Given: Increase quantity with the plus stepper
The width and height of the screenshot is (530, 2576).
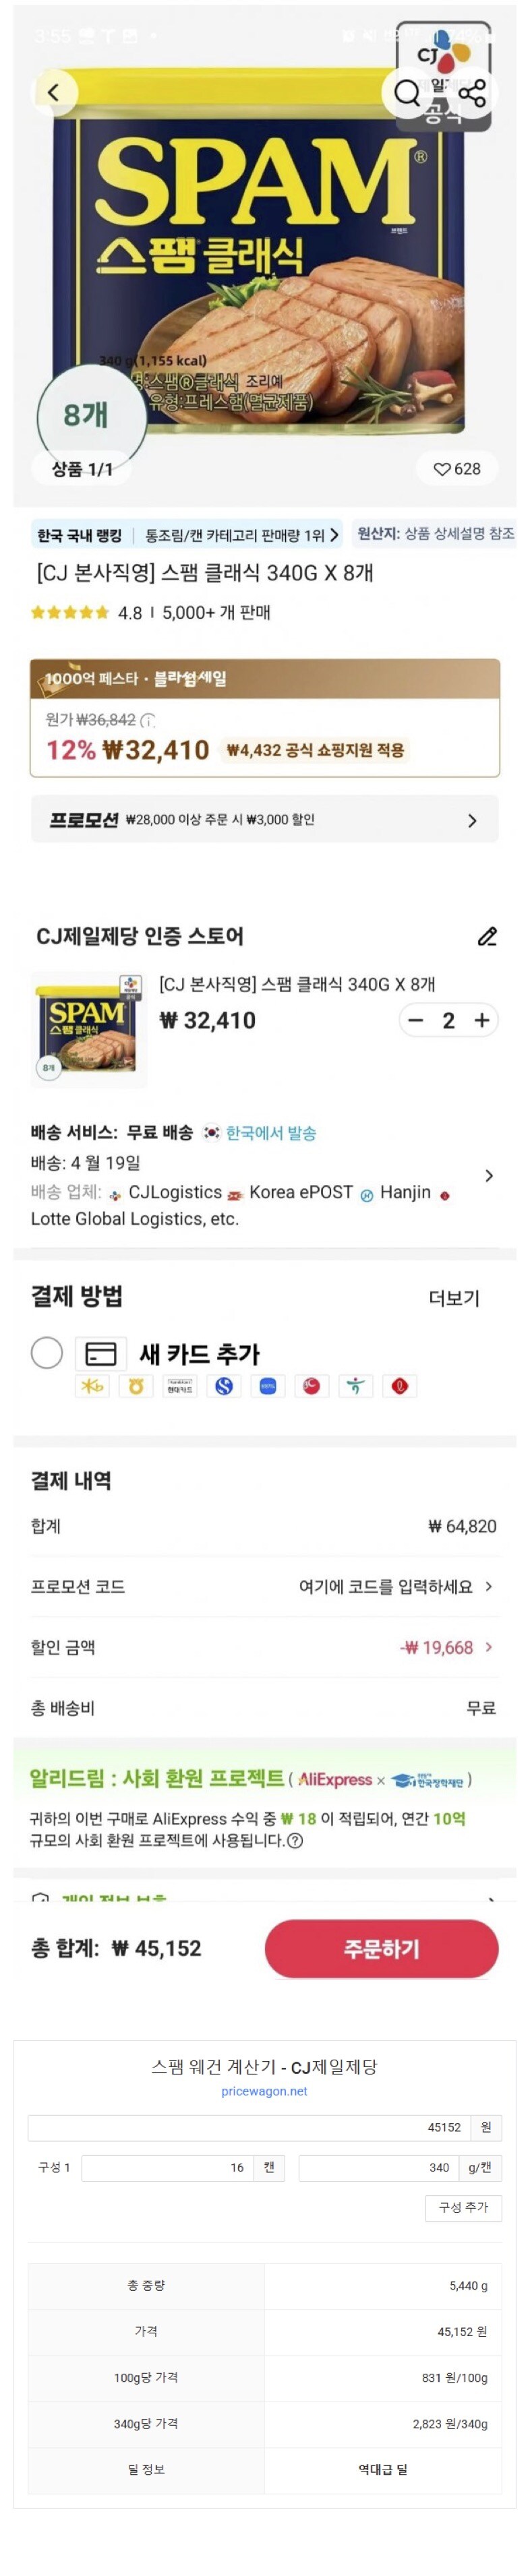Looking at the screenshot, I should [480, 1020].
